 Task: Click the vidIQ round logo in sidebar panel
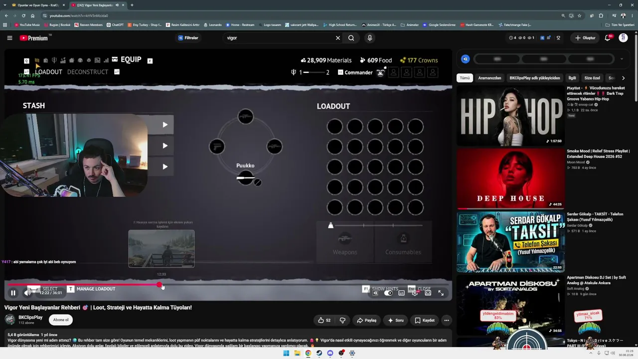(x=466, y=59)
